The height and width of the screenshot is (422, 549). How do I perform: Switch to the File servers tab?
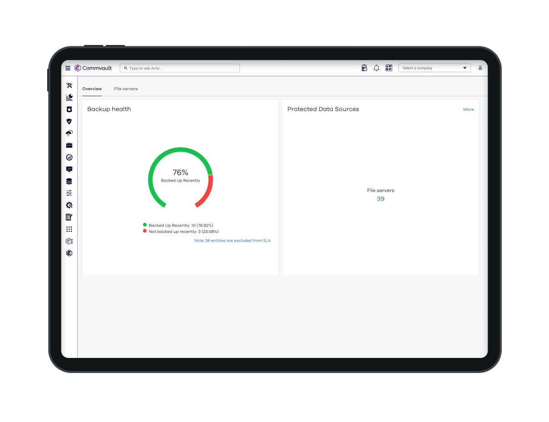[126, 89]
